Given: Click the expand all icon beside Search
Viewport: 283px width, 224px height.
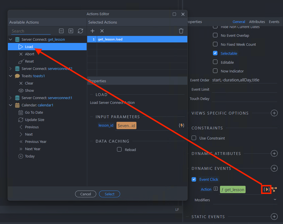Looking at the screenshot, I should pyautogui.click(x=71, y=31).
